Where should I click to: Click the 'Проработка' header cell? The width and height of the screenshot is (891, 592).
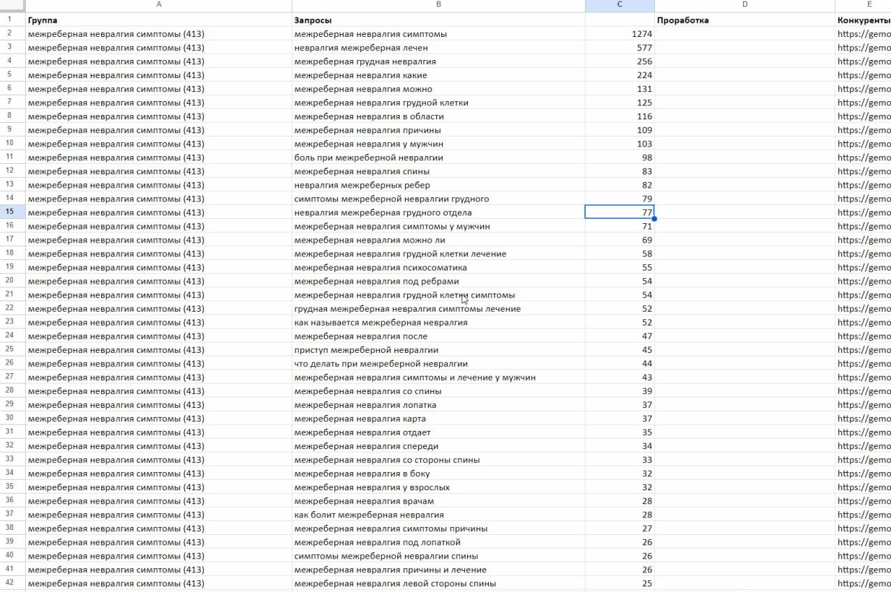[x=744, y=20]
